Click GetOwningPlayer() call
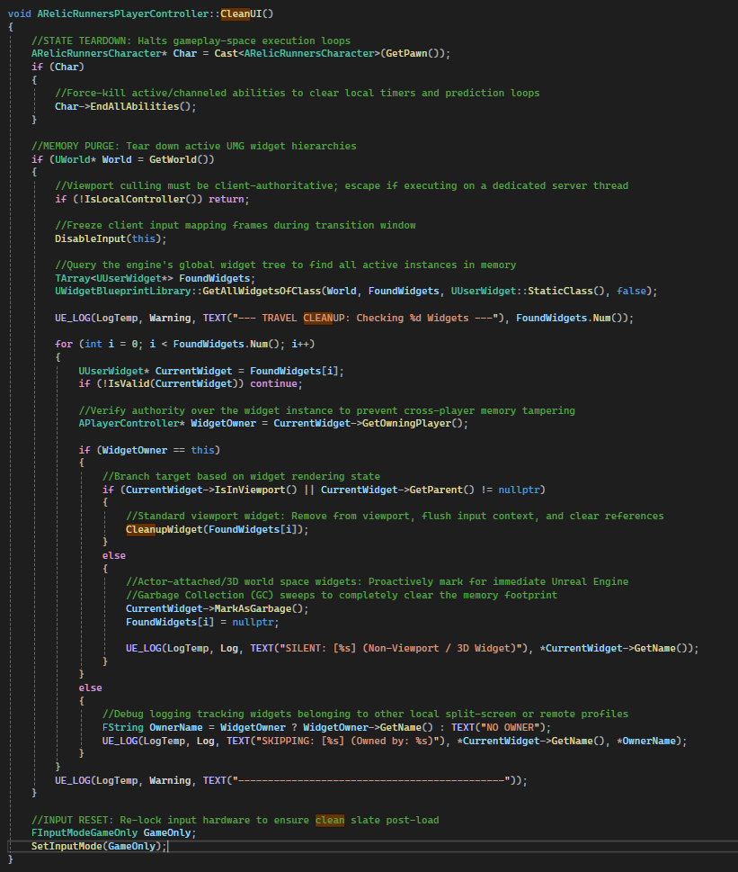The width and height of the screenshot is (738, 872). 413,423
